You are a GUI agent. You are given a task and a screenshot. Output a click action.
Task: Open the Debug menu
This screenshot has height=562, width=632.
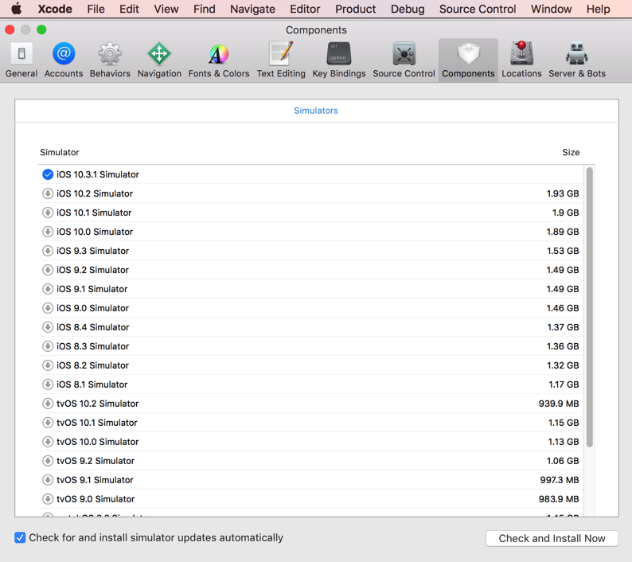click(x=408, y=9)
